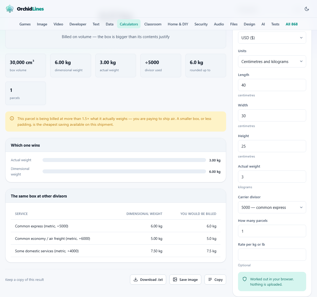
Task: Open the Games category tab
Action: coord(25,24)
